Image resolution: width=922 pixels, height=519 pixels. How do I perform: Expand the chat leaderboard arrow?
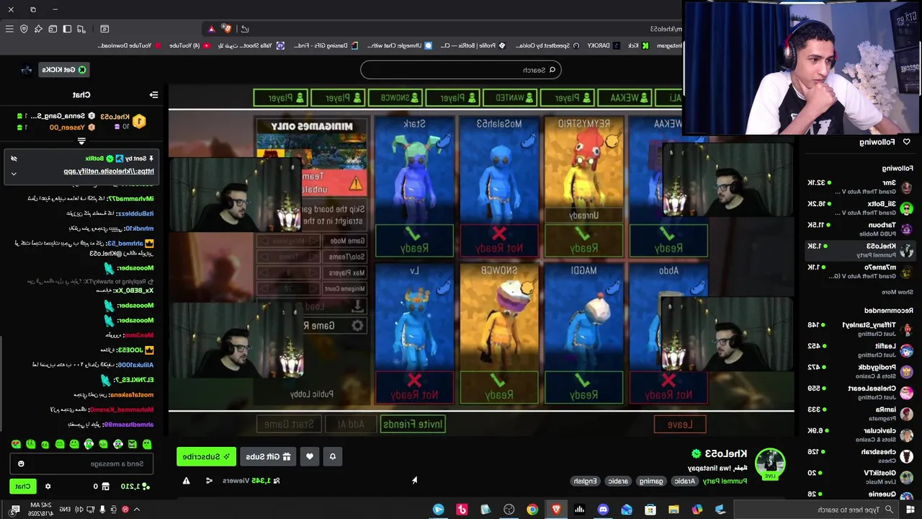pyautogui.click(x=81, y=141)
